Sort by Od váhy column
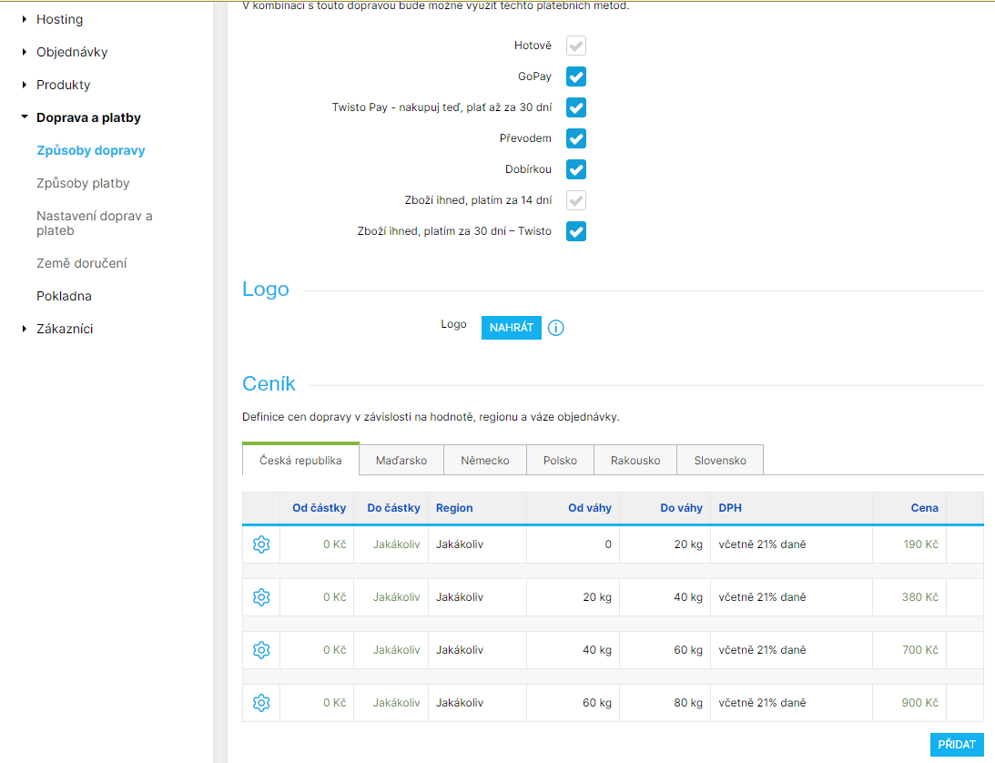 click(590, 508)
